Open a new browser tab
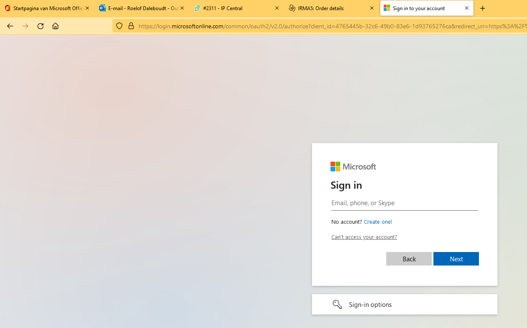Viewport: 527px width, 328px height. click(483, 8)
